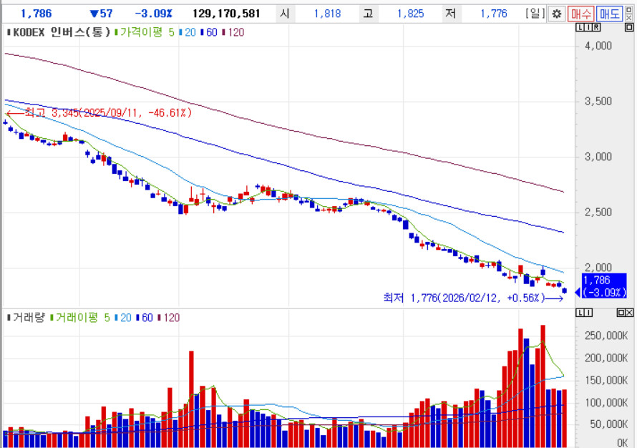The width and height of the screenshot is (637, 448).
Task: Click the 3,000 price axis label
Action: [598, 157]
